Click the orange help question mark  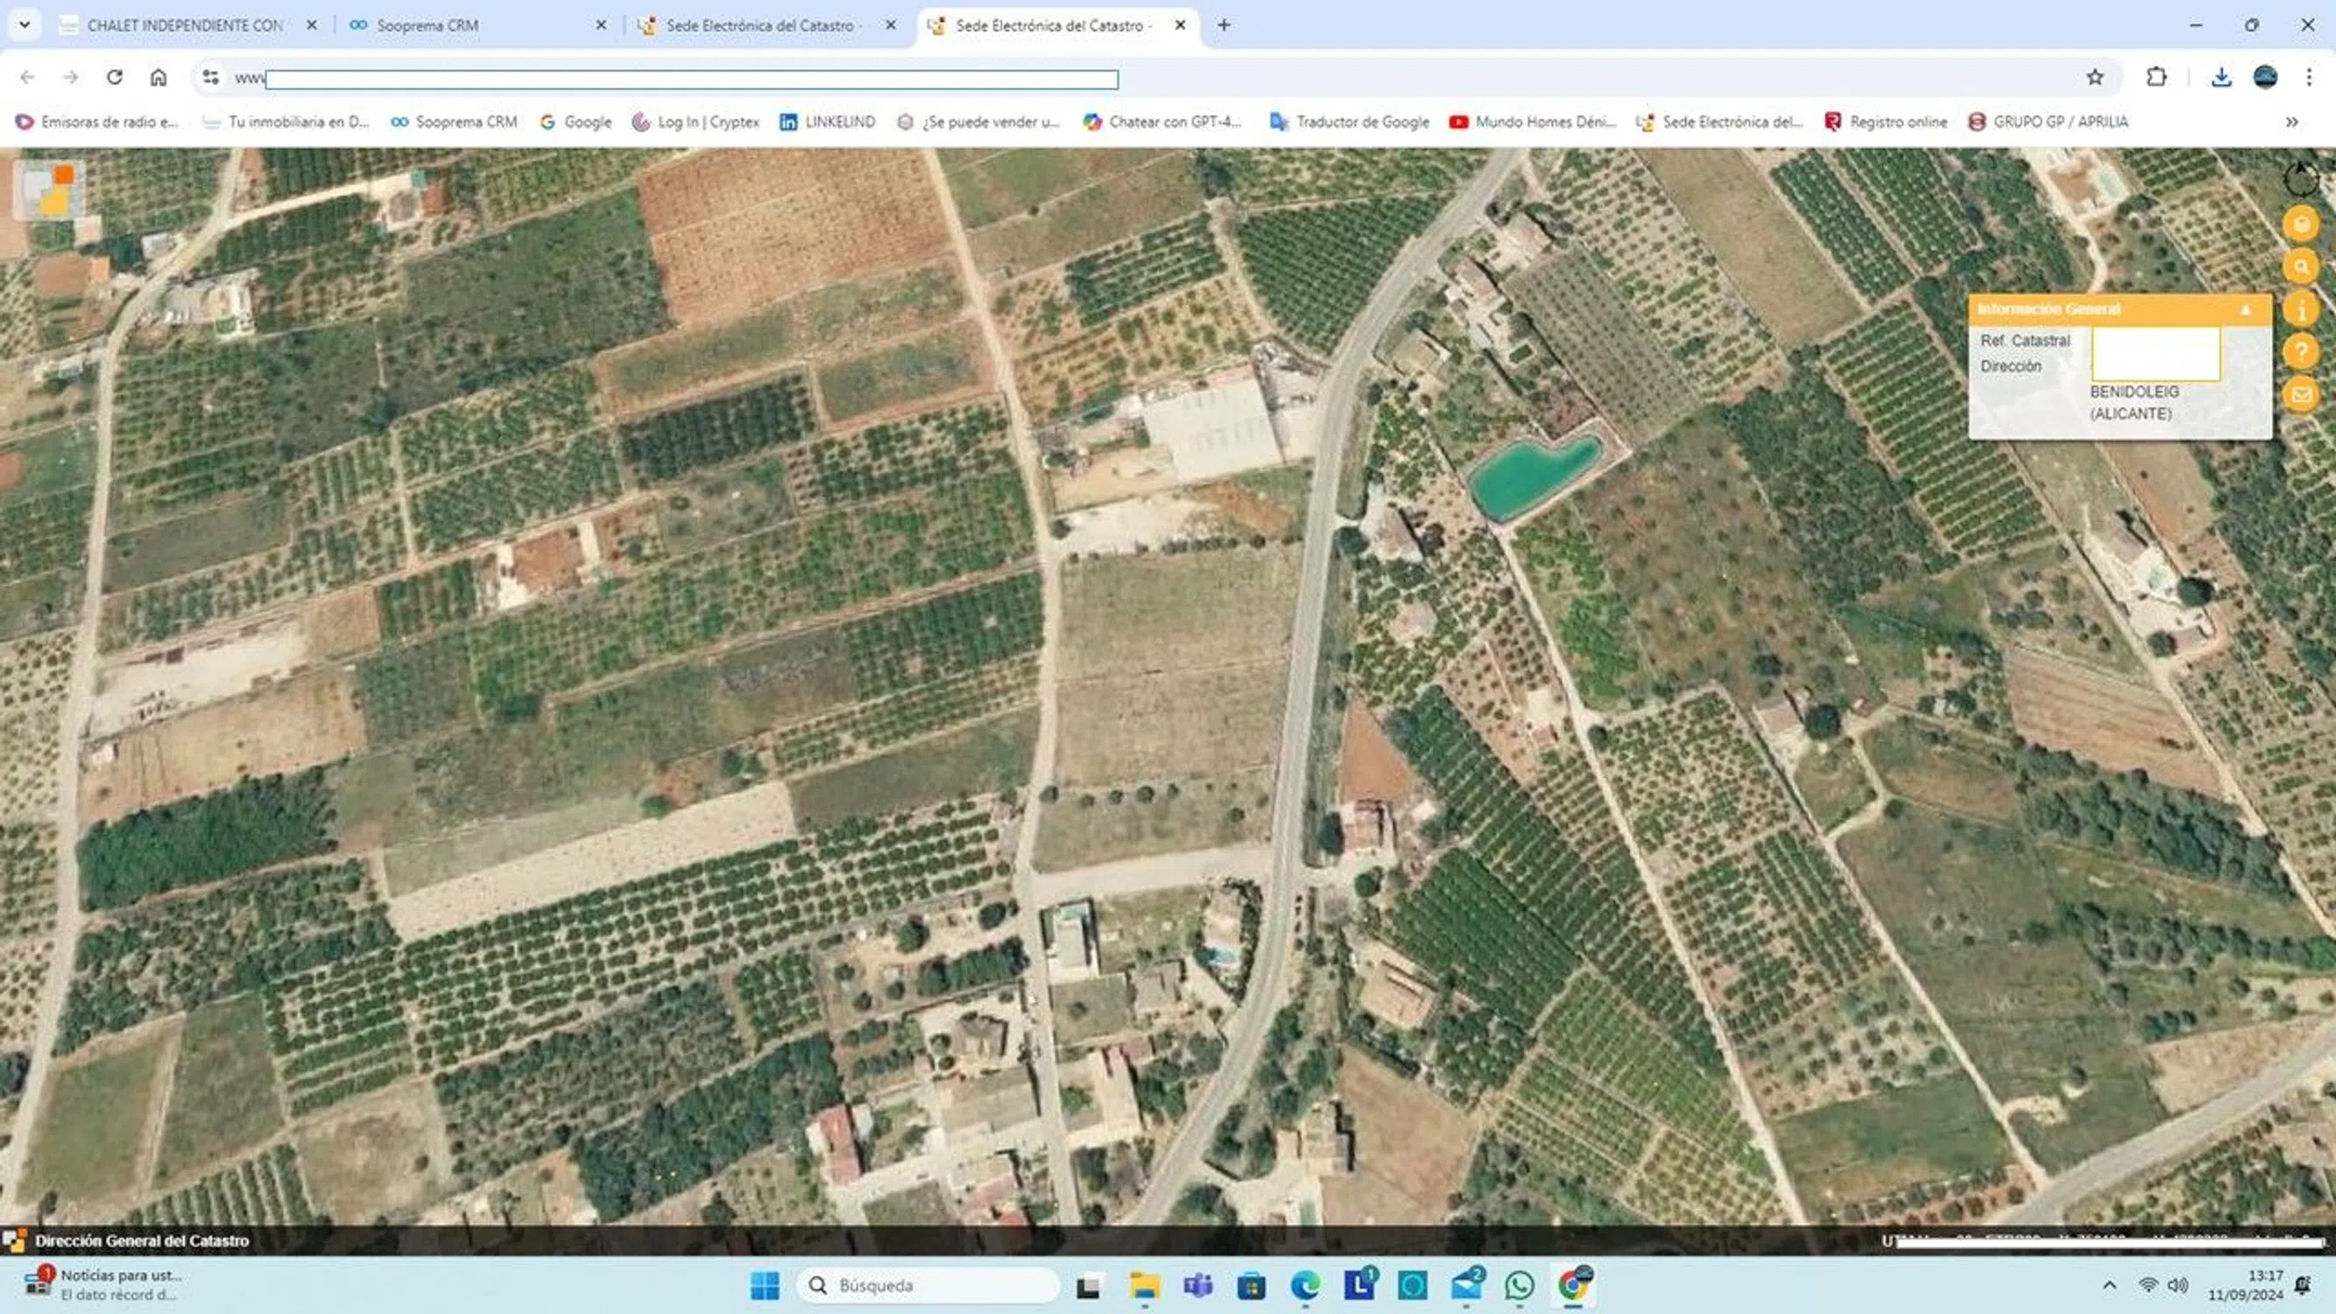2301,352
